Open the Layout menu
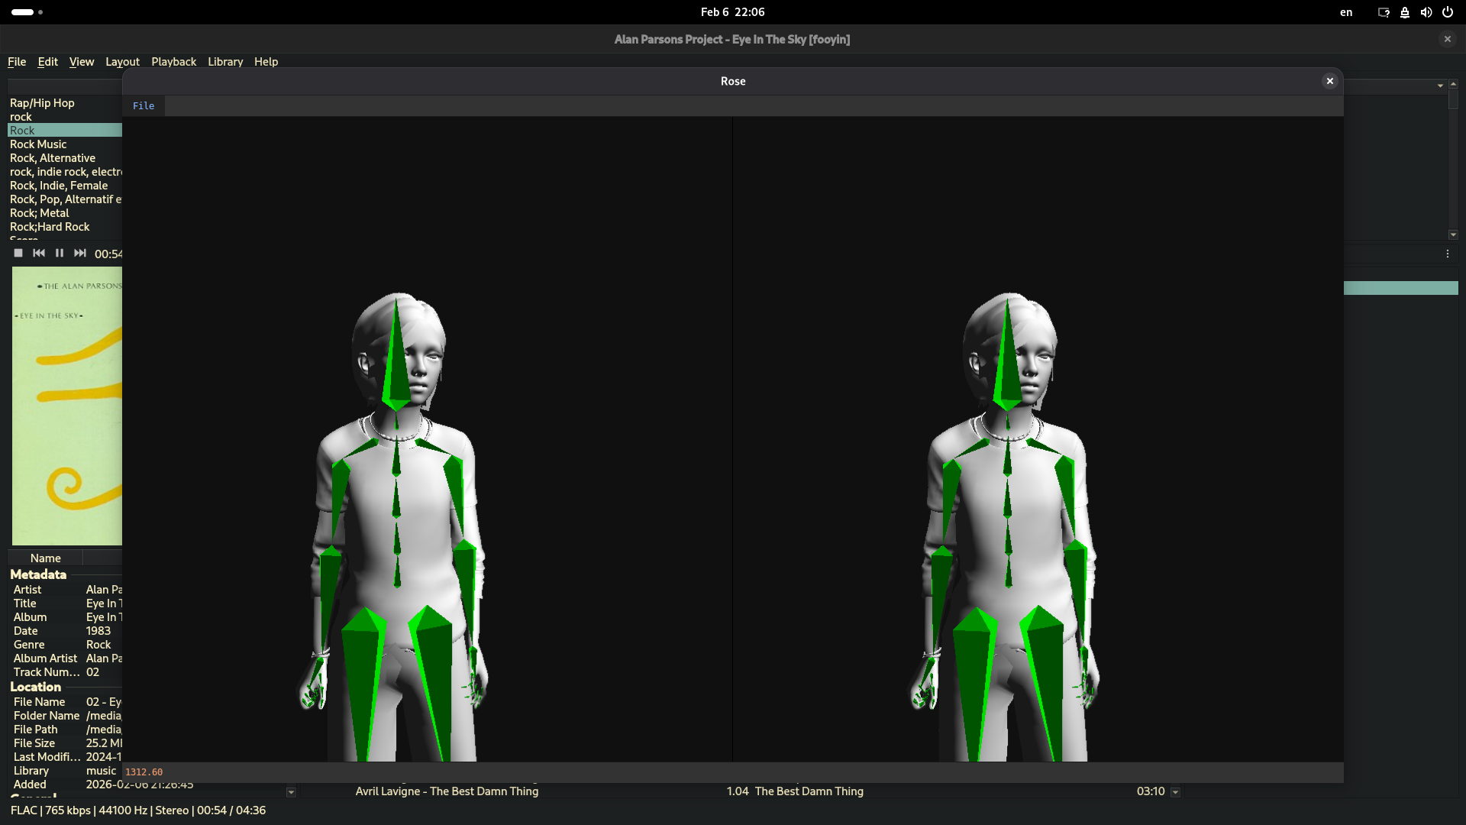This screenshot has height=825, width=1466. pos(122,62)
